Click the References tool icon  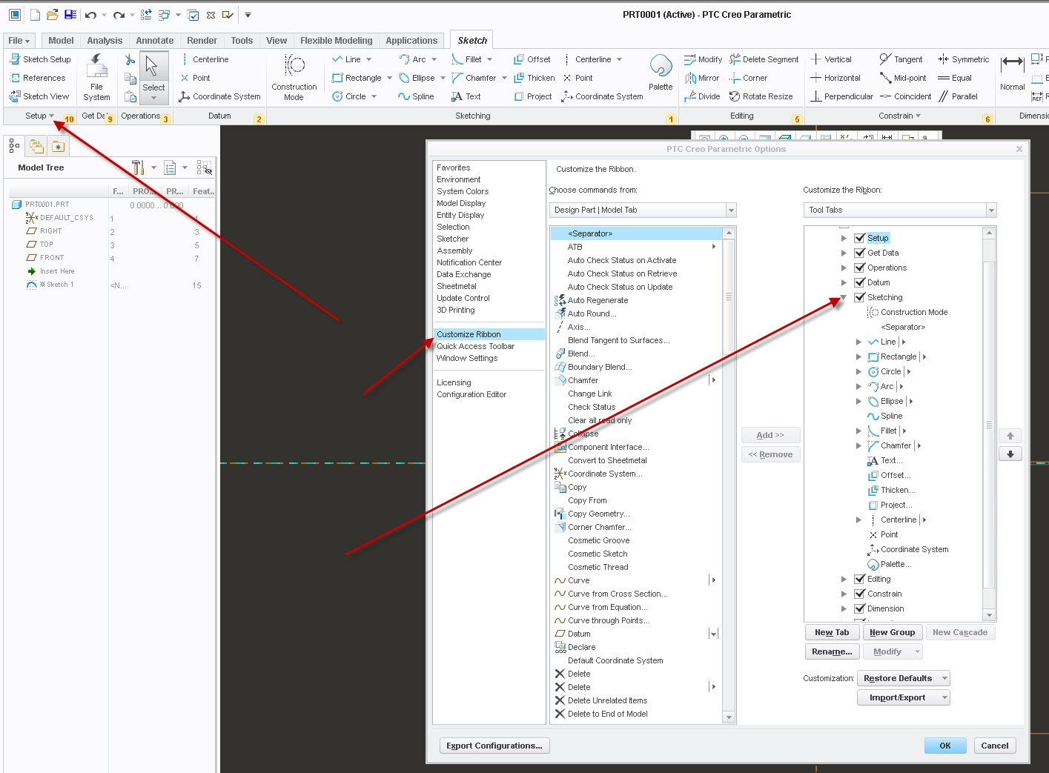tap(15, 78)
